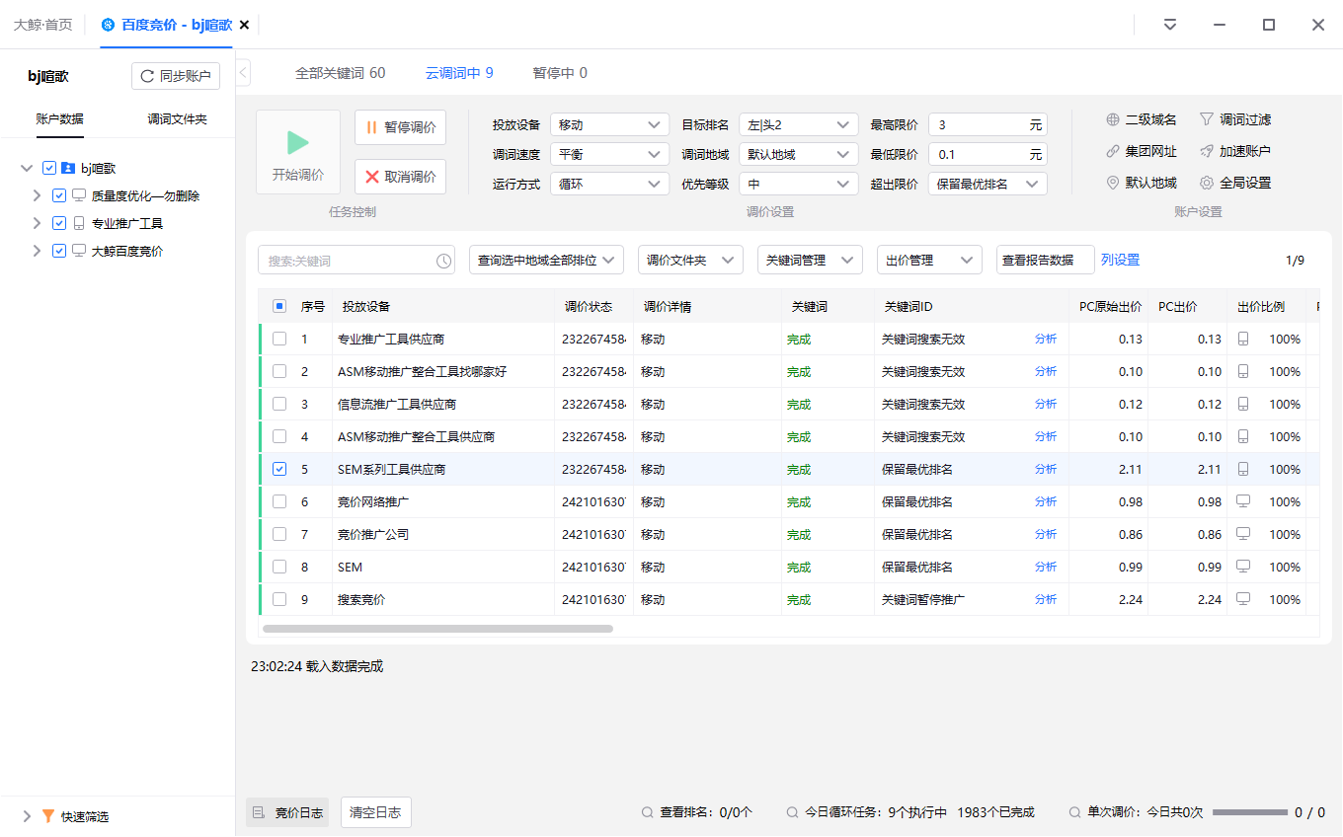The image size is (1343, 837).
Task: Click the log icon in the 竞价日志 button
Action: [259, 812]
